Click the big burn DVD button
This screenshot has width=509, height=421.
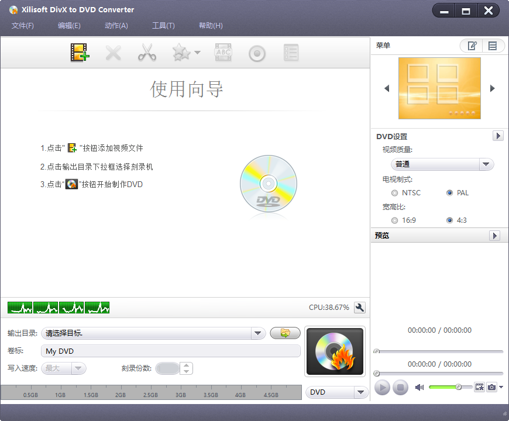335,351
